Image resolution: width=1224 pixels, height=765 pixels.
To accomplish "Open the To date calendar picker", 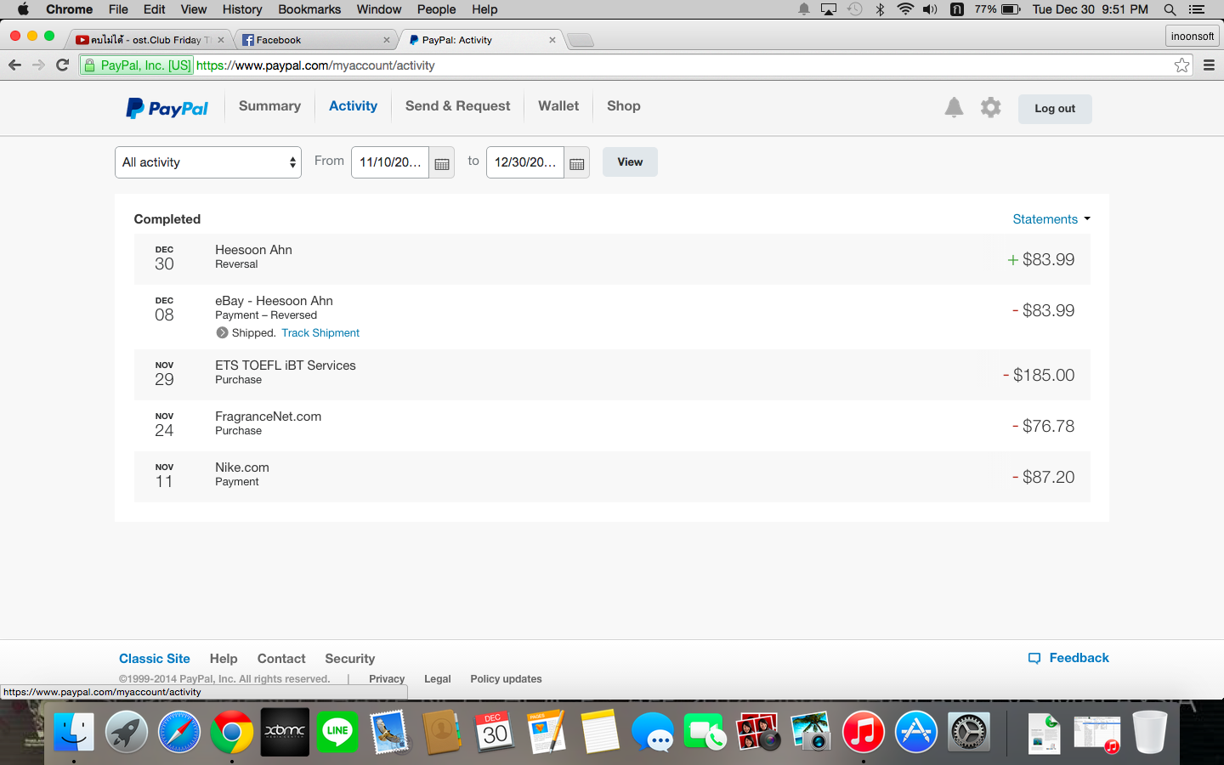I will click(x=577, y=163).
